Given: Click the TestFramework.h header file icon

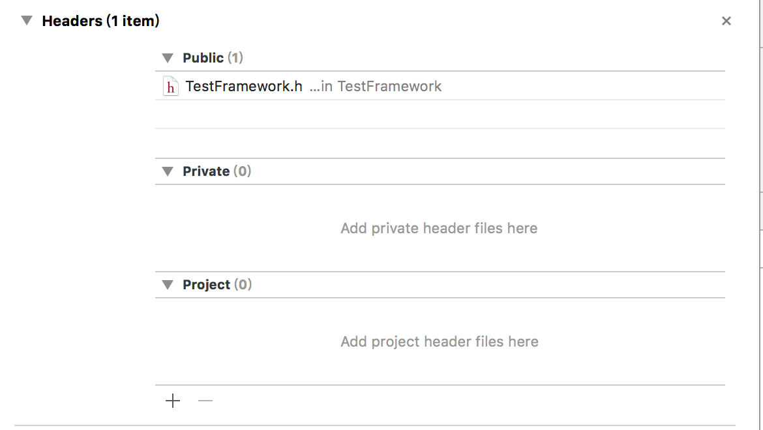Looking at the screenshot, I should tap(170, 86).
